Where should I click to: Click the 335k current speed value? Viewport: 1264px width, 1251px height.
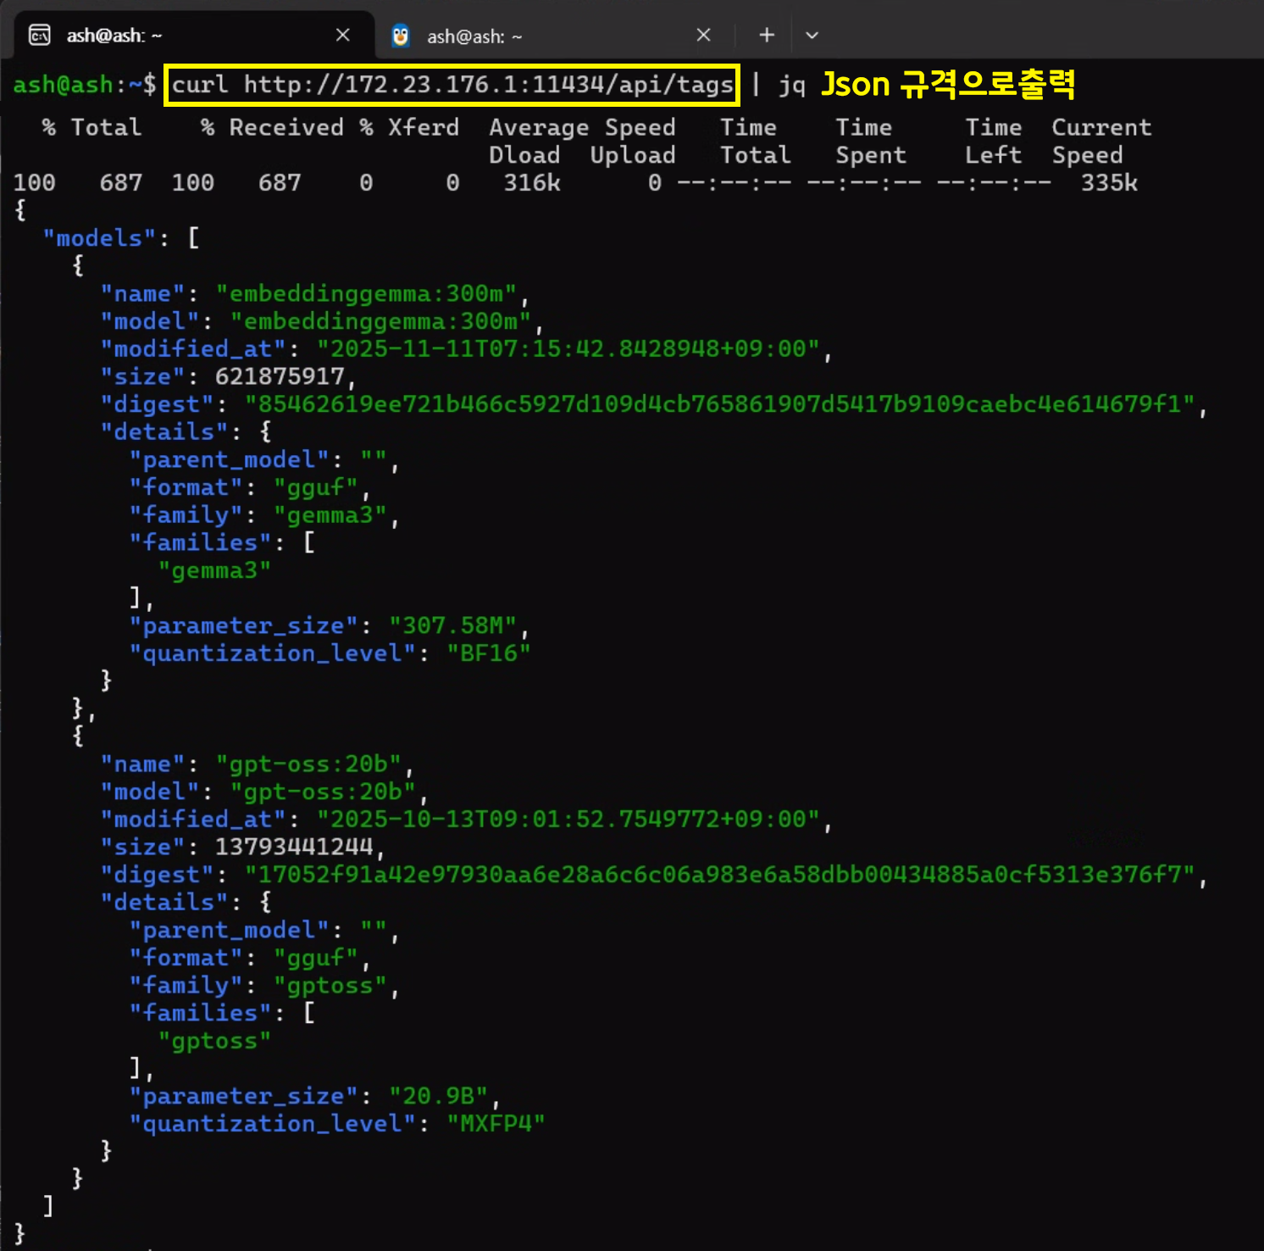[x=1109, y=182]
